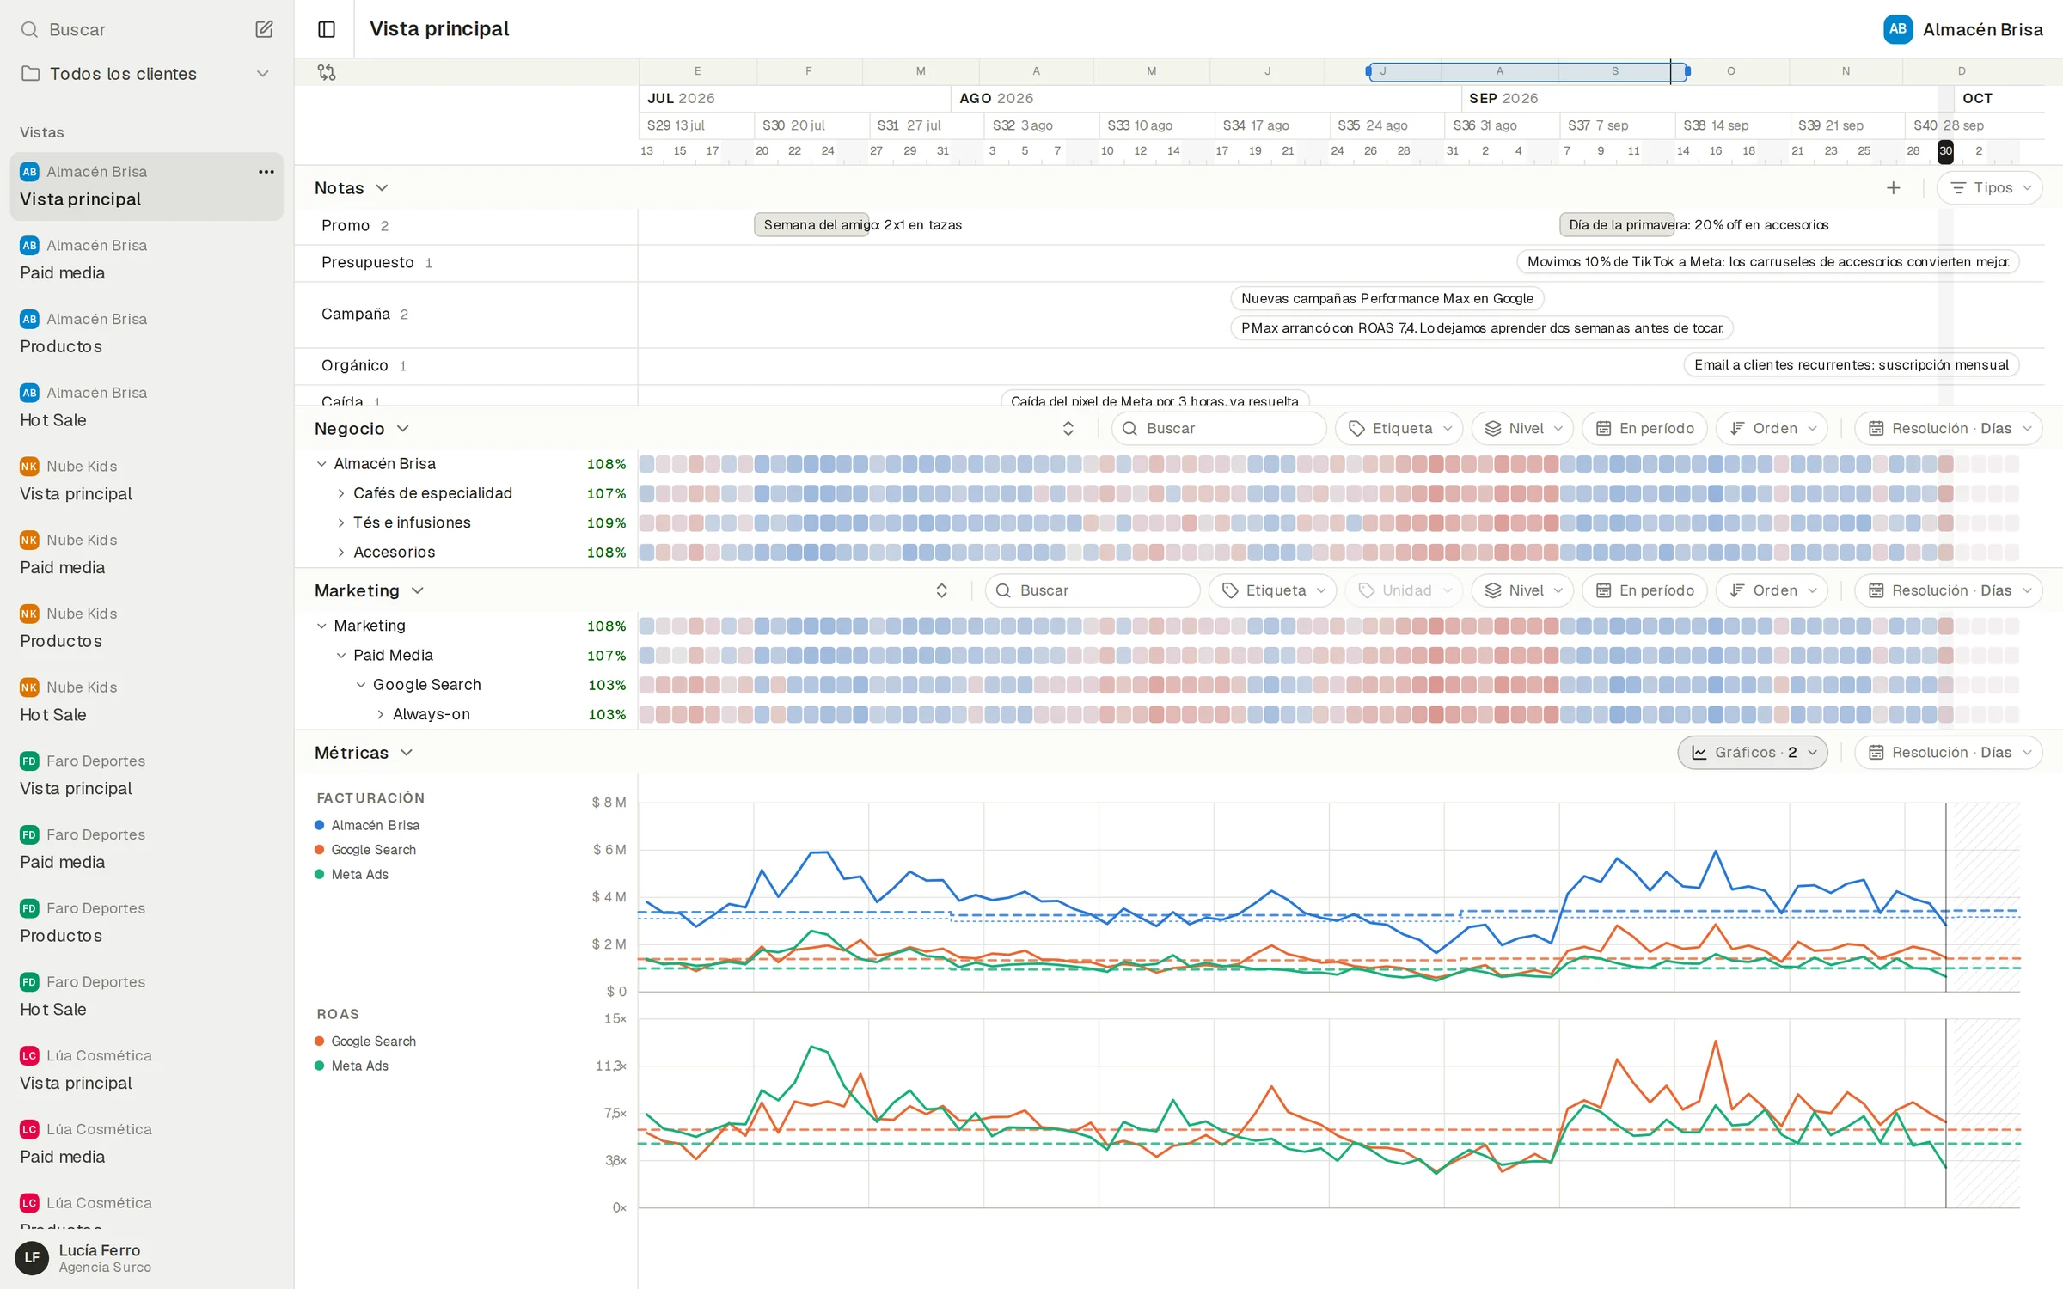Collapse Negocio section with up-down arrows icon
Viewport: 2063px width, 1289px height.
pos(1068,429)
